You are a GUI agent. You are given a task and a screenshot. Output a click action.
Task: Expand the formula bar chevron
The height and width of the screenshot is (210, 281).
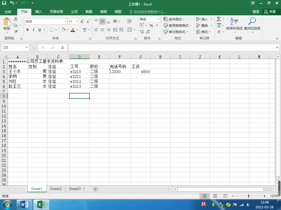tap(277, 48)
